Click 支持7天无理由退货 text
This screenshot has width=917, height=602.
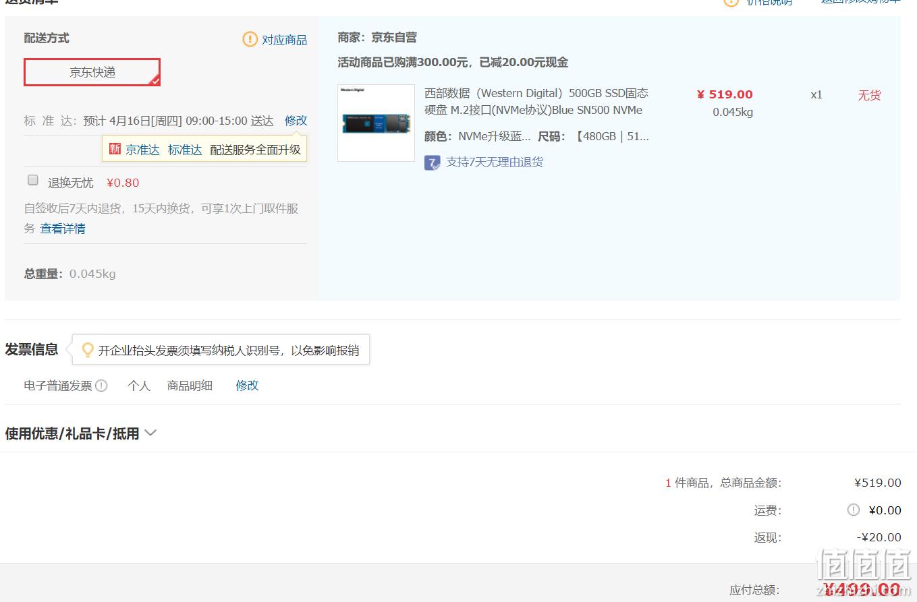click(495, 162)
